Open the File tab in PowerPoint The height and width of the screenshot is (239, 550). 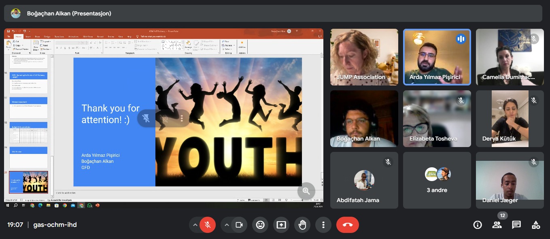(x=8, y=36)
